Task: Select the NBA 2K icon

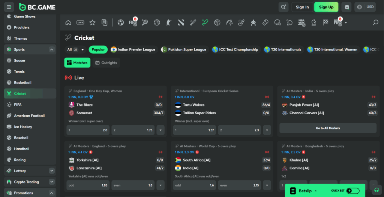Action: (x=302, y=22)
